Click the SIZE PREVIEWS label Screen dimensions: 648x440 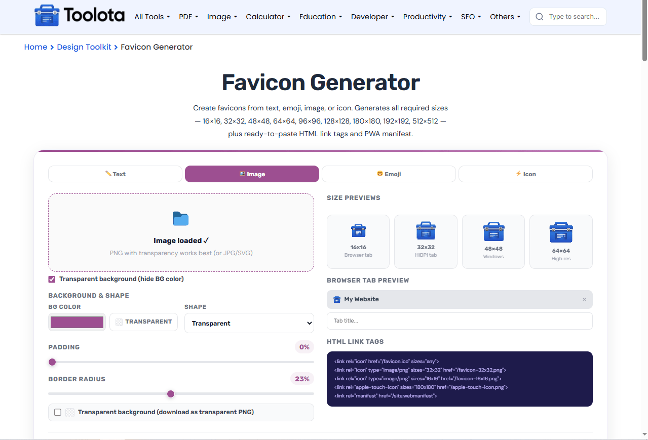point(354,198)
